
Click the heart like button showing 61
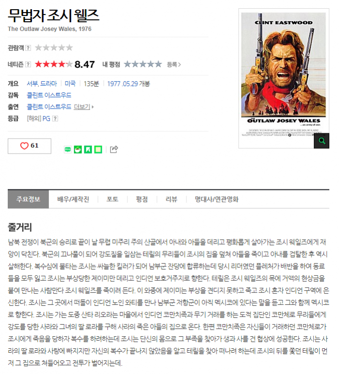pyautogui.click(x=30, y=146)
